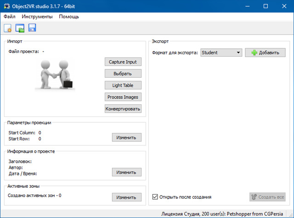The image size is (294, 218).
Task: Open the Инструменты menu
Action: [x=37, y=17]
